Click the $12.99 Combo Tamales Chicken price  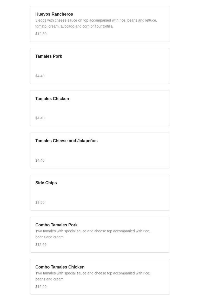pos(41,287)
